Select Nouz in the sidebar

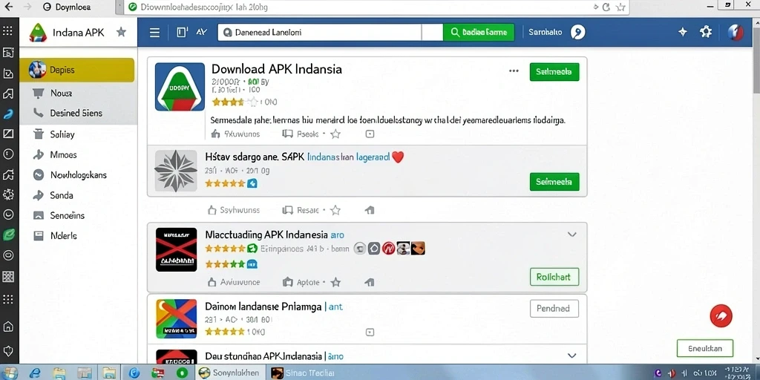point(78,93)
